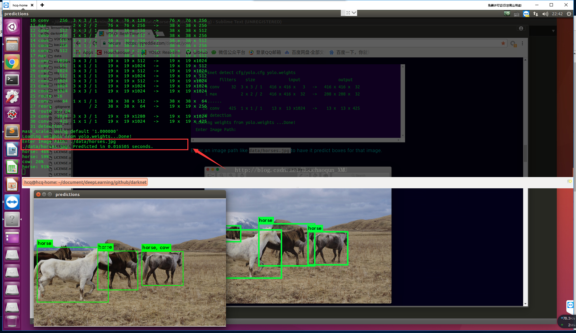Screen dimensions: 576x333
Task: Open LibreOffice Impress from the dock
Action: [x=12, y=185]
